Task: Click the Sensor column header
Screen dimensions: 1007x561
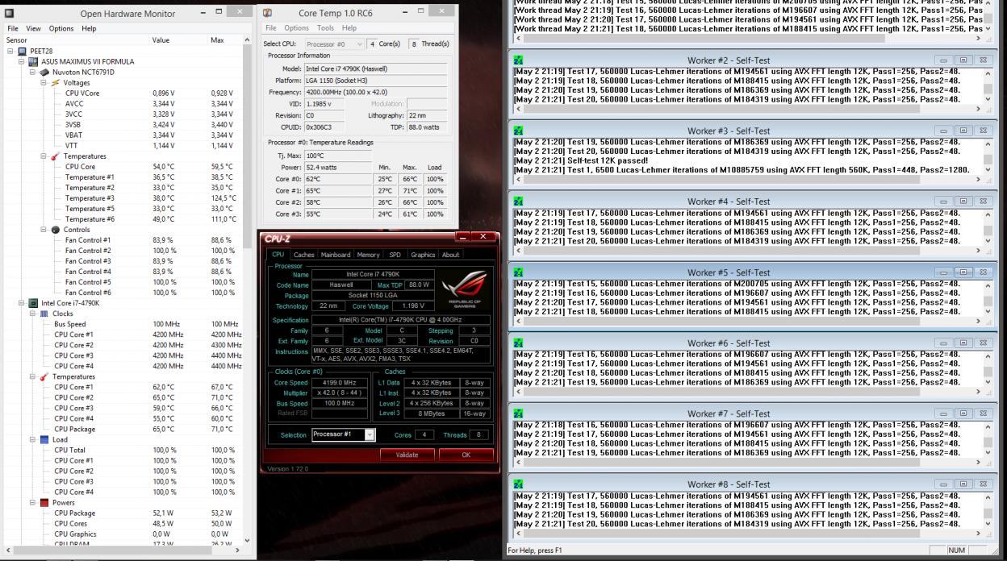Action: 77,39
